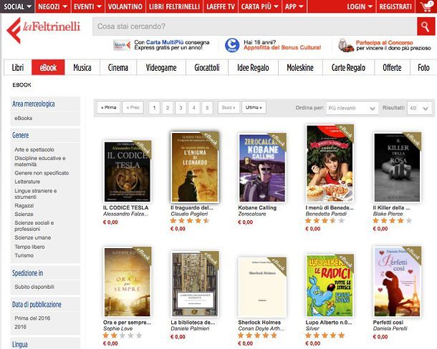Open LAEFFE TV in top bar
The width and height of the screenshot is (437, 349).
click(x=221, y=6)
